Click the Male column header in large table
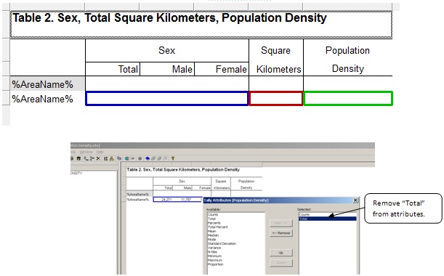Image resolution: width=444 pixels, height=276 pixels. pos(167,69)
